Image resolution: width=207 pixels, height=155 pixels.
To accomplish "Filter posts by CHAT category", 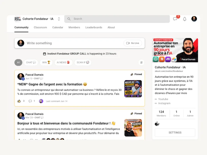I will point(31,63).
